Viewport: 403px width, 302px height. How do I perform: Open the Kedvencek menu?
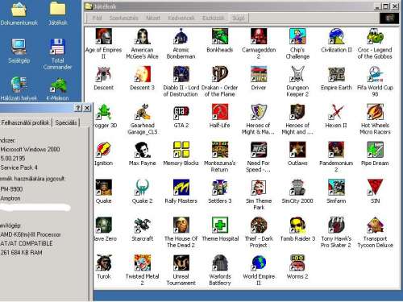click(181, 18)
